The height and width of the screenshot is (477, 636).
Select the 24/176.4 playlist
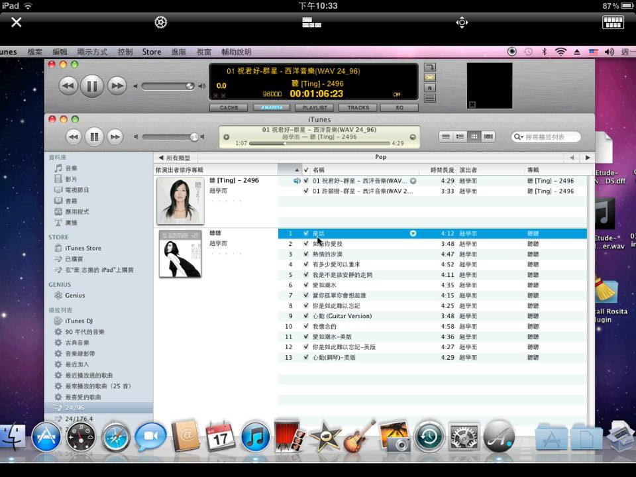(79, 419)
